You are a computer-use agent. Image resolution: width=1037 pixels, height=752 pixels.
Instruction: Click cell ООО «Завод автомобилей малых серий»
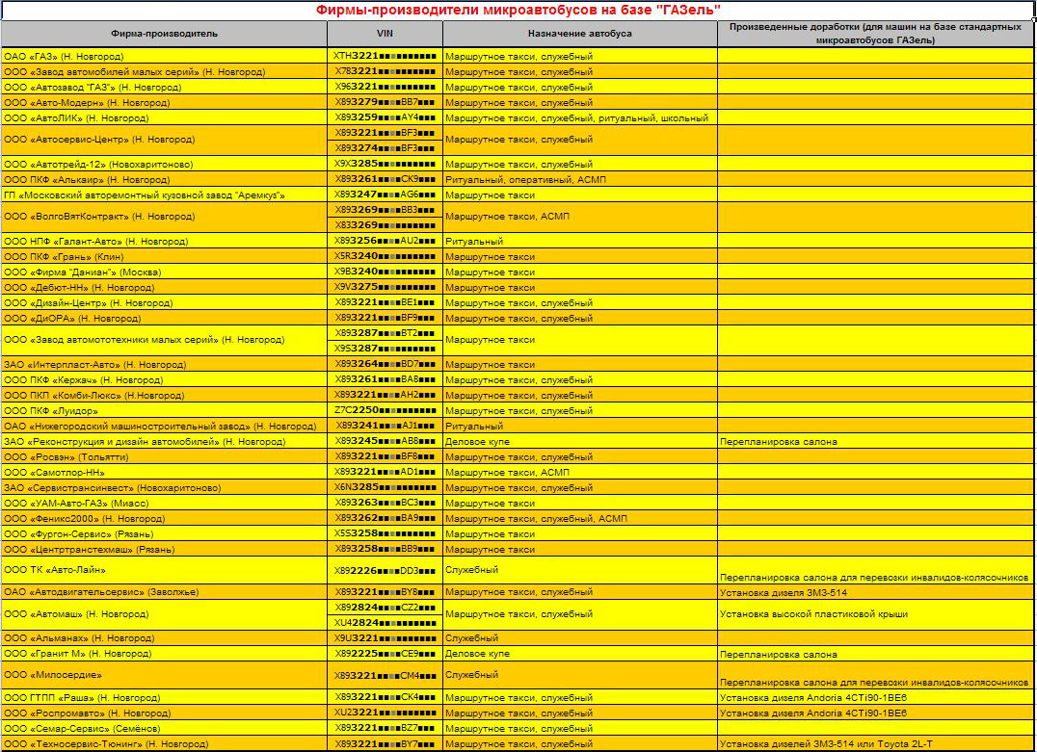point(164,71)
